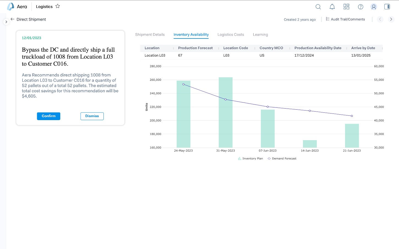
Task: Select the 17/12/2024 date cell
Action: (304, 56)
